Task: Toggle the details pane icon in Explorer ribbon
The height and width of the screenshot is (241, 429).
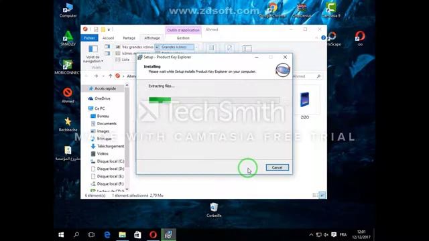Action: click(x=107, y=54)
